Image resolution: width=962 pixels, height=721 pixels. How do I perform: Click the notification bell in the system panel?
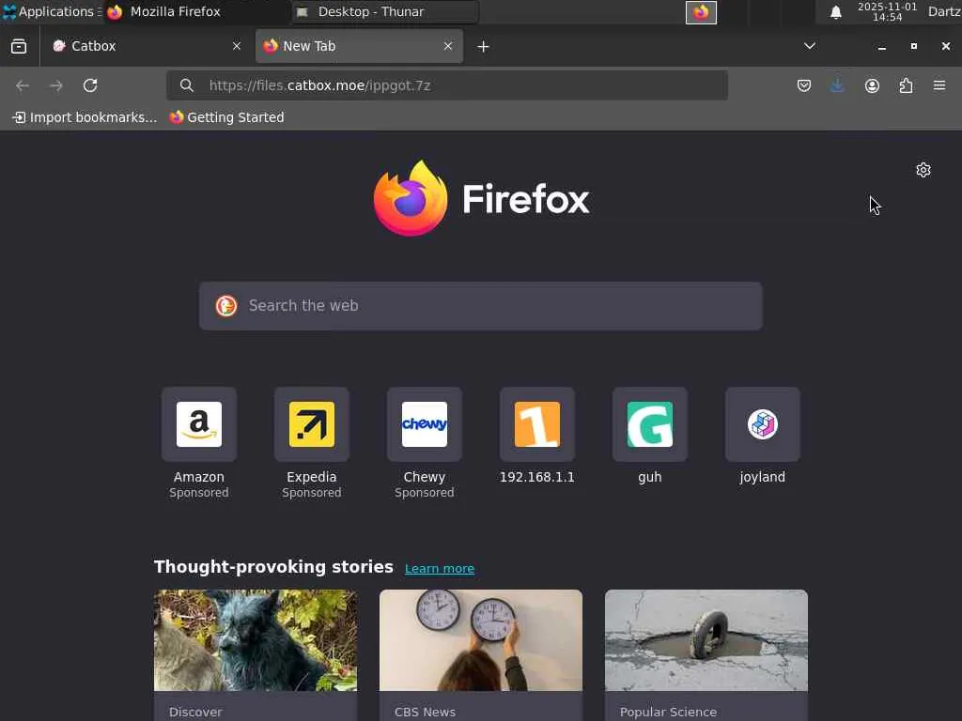[835, 12]
